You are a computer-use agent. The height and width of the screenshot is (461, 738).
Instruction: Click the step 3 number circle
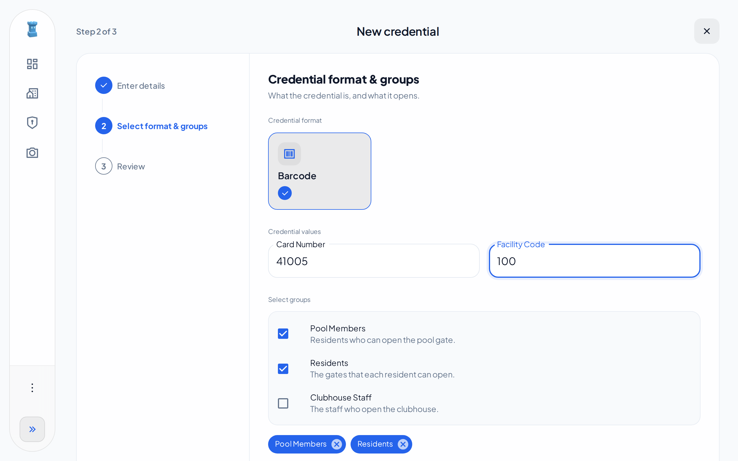point(104,166)
